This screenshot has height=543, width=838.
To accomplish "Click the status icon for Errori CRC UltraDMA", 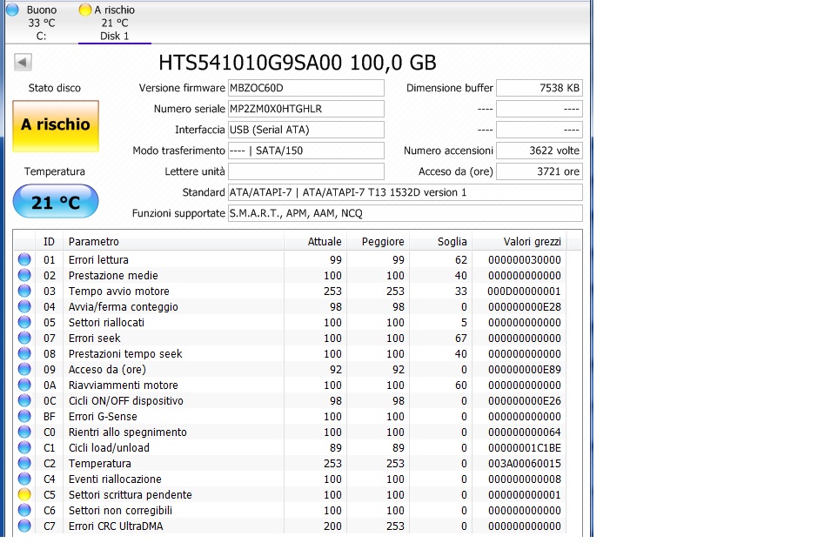I will point(24,526).
